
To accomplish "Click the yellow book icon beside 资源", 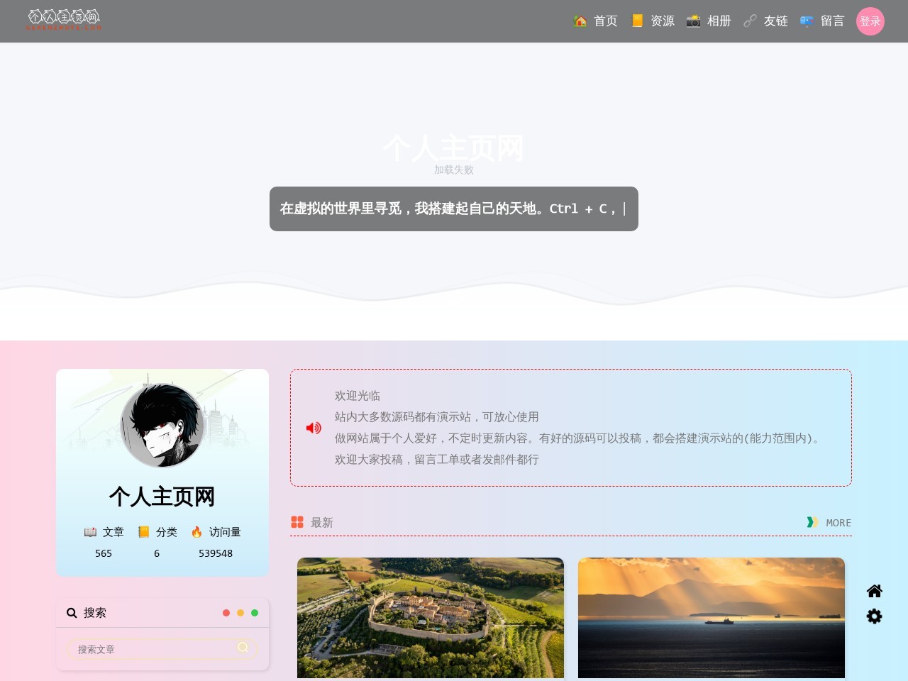I will [x=637, y=21].
